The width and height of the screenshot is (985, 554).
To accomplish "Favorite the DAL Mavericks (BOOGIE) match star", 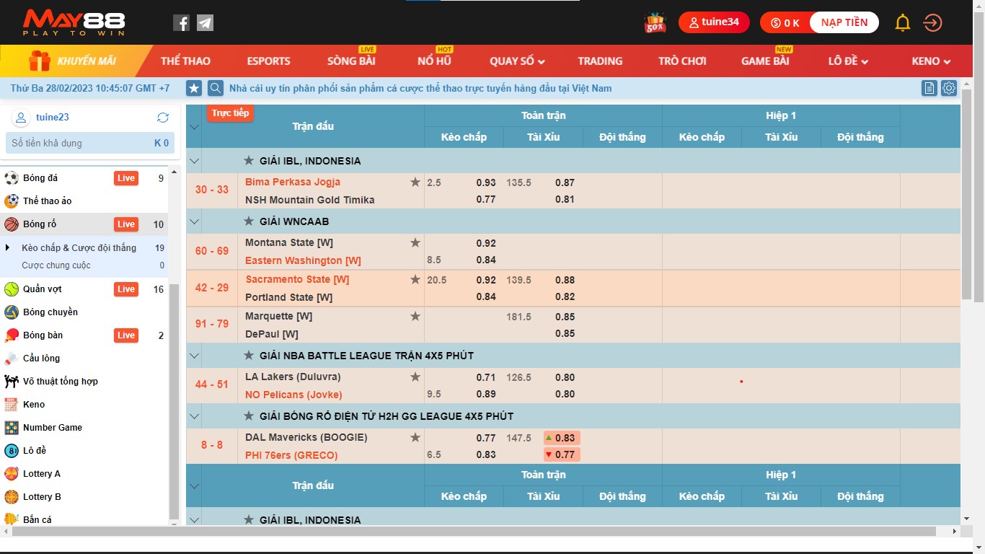I will coord(415,437).
